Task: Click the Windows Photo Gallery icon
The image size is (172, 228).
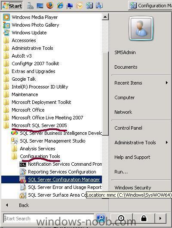Action: [6, 25]
